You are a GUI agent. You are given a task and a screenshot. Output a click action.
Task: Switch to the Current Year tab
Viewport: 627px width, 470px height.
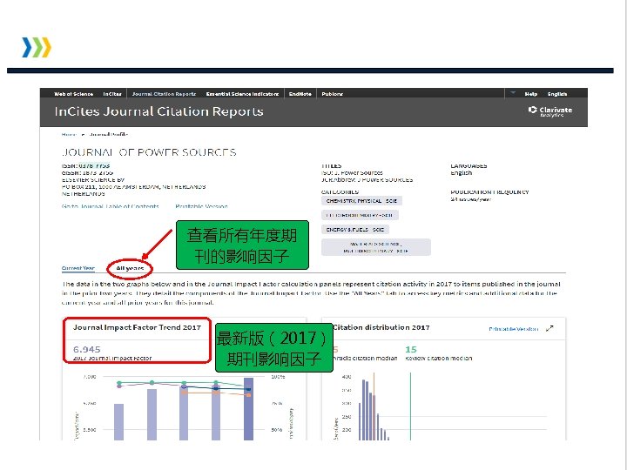(x=78, y=268)
